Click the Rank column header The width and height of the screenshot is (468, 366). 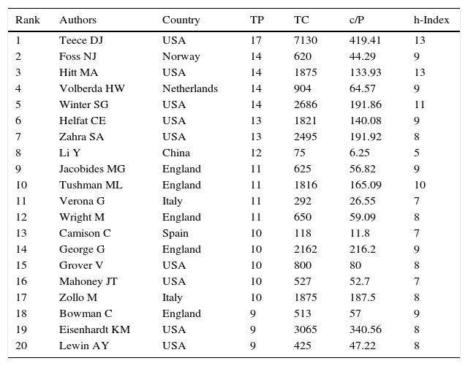[x=28, y=20]
